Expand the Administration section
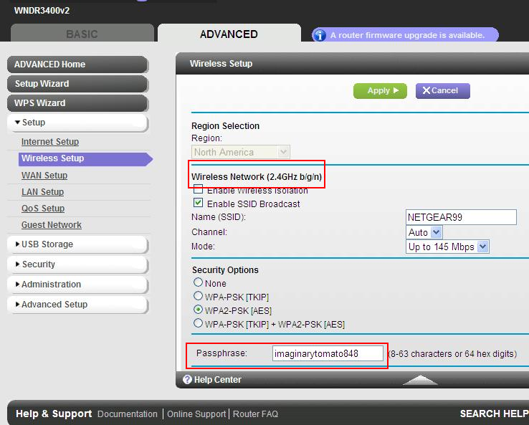The height and width of the screenshot is (425, 529). 77,285
